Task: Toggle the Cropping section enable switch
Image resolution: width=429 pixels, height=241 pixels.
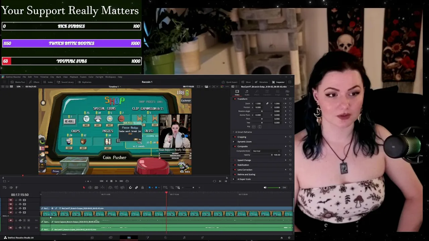Action: (x=235, y=137)
